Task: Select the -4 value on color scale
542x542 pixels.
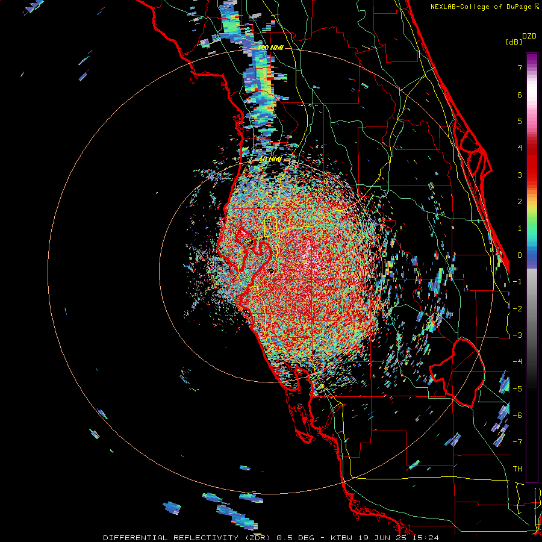Action: coord(517,362)
